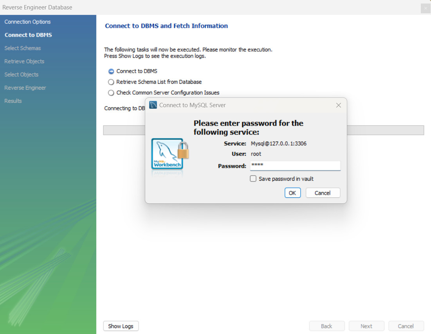This screenshot has height=334, width=431.
Task: Click the user value root
Action: [256, 154]
